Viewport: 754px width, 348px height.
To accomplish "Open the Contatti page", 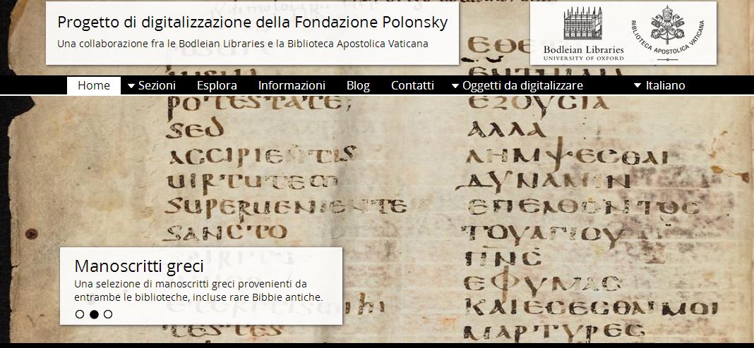I will (412, 85).
